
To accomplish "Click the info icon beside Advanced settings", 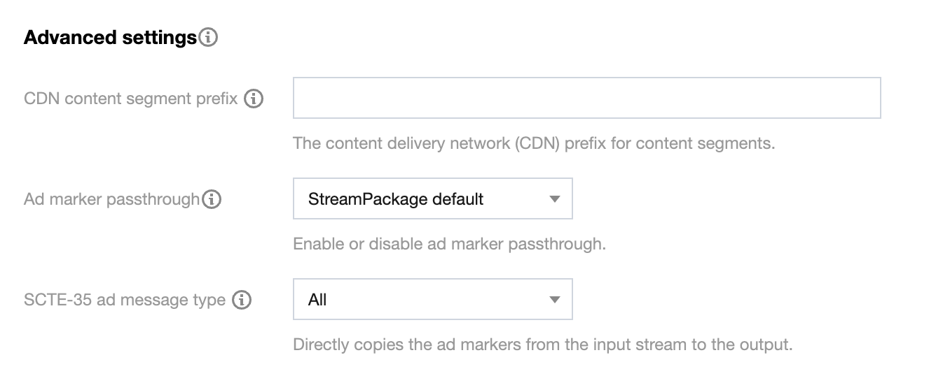I will (x=208, y=38).
